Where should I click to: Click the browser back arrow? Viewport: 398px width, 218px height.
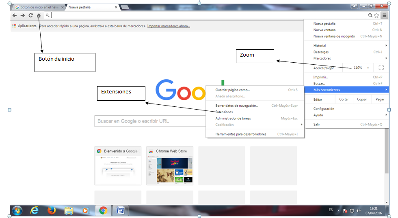tap(15, 15)
